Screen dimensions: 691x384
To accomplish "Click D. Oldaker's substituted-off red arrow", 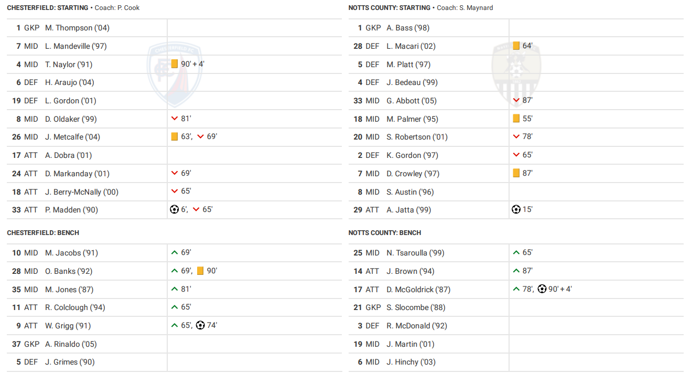I will [175, 119].
